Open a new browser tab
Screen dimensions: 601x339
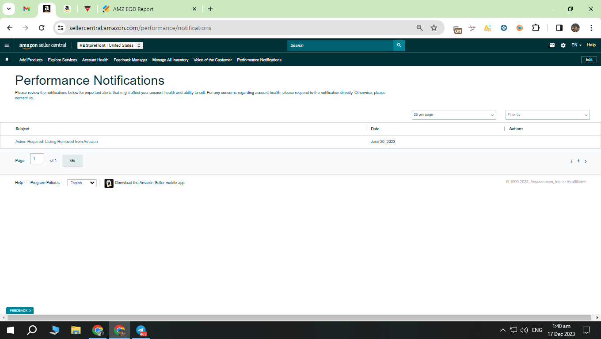[x=210, y=9]
